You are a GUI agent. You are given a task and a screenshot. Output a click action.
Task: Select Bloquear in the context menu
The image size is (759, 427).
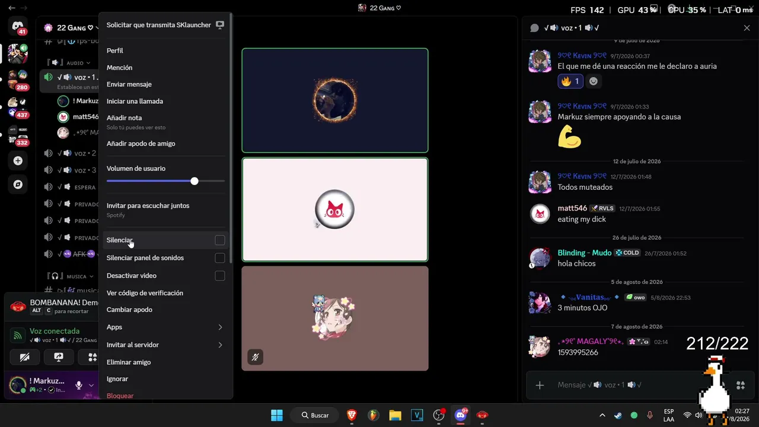(x=165, y=396)
